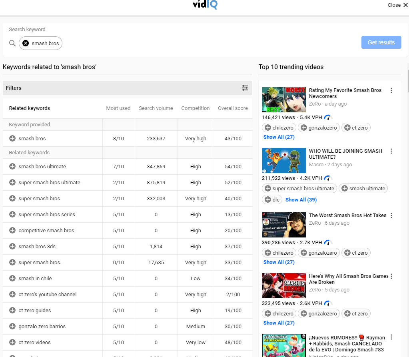
Task: Click VPH gauge icon beside 211,922 views
Action: pos(327,178)
